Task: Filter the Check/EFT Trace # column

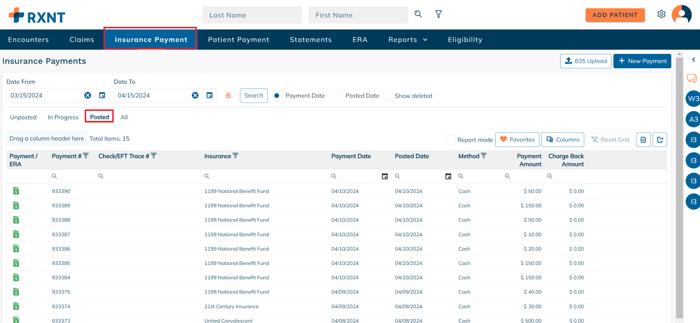Action: pyautogui.click(x=154, y=156)
